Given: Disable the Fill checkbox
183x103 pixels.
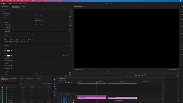Looking at the screenshot, I should (5, 51).
